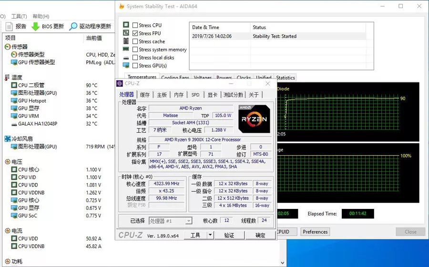Click the Date & Time column header
Image resolution: width=429 pixels, height=267 pixels.
coord(205,27)
